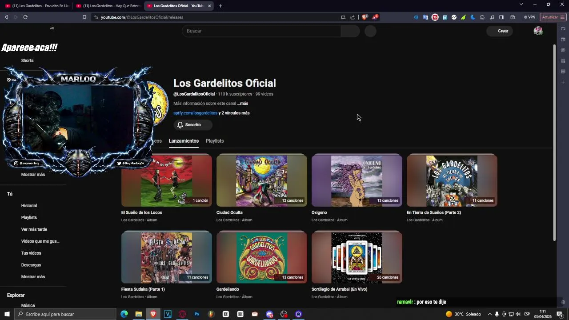The height and width of the screenshot is (320, 569).
Task: Toggle the browser sidebar panel icon
Action: 501,17
